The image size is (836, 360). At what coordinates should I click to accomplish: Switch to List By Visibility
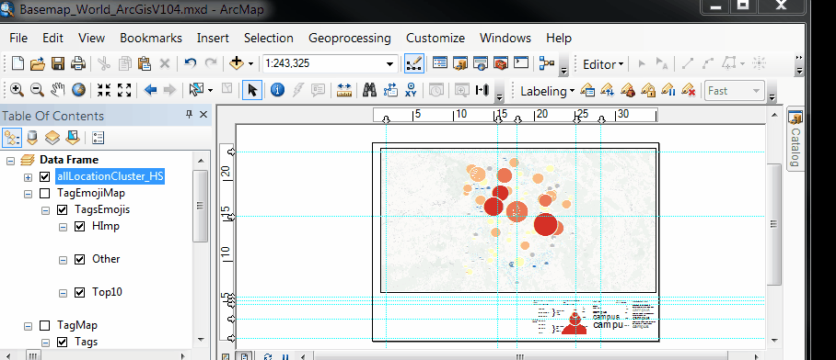[x=52, y=139]
